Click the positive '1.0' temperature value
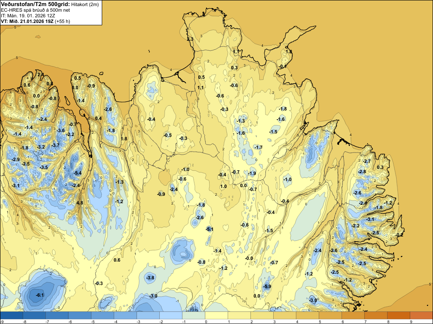This screenshot has height=324, width=433. click(x=223, y=186)
